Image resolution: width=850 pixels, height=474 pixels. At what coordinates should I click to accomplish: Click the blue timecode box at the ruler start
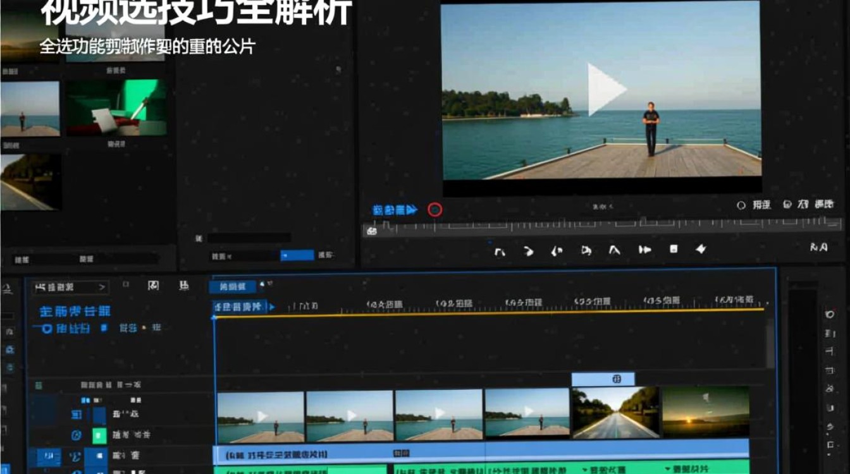click(x=238, y=307)
